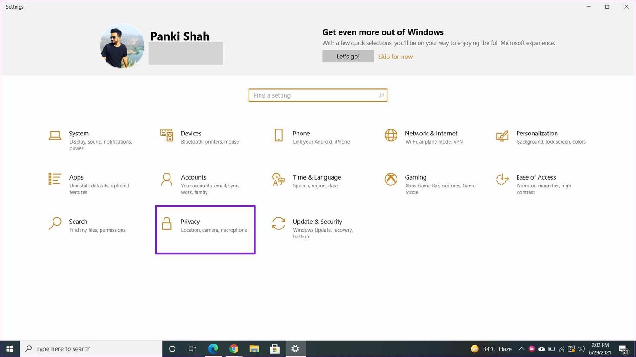636x357 pixels.
Task: Click the Accounts heading text
Action: coord(193,177)
